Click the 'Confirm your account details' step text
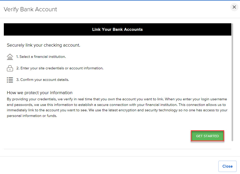Viewport: 240px width, 174px height. coord(43,80)
